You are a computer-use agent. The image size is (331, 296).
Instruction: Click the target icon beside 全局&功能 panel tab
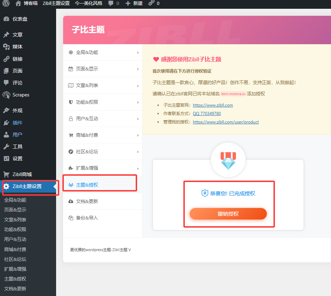[71, 52]
